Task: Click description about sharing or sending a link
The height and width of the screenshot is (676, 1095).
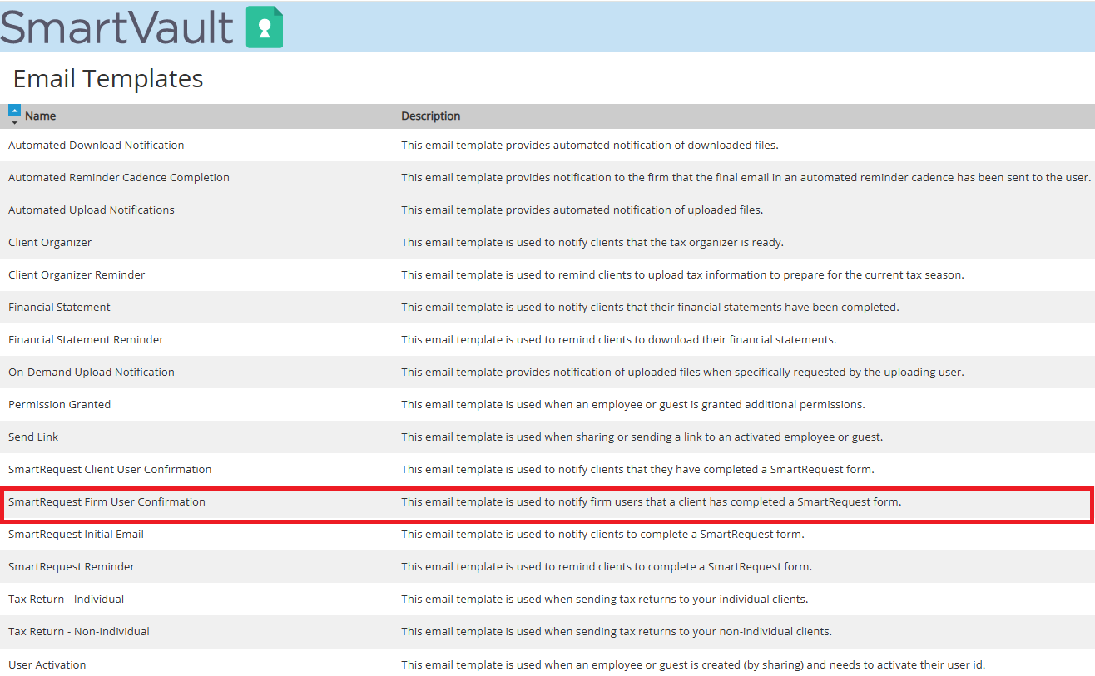Action: tap(642, 437)
